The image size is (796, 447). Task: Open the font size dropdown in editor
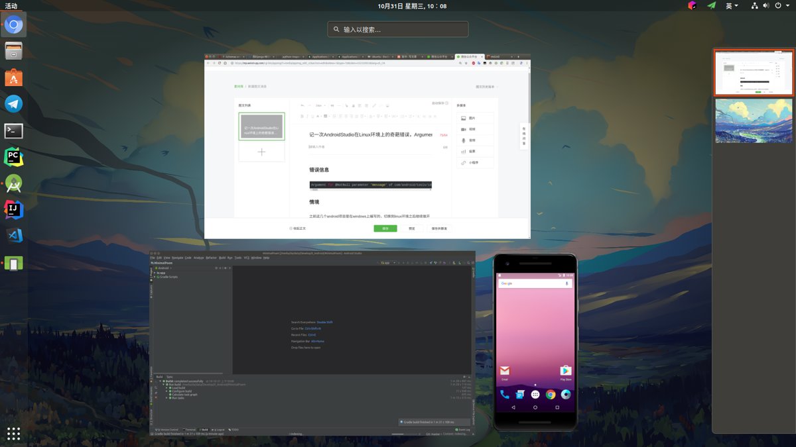pyautogui.click(x=320, y=105)
